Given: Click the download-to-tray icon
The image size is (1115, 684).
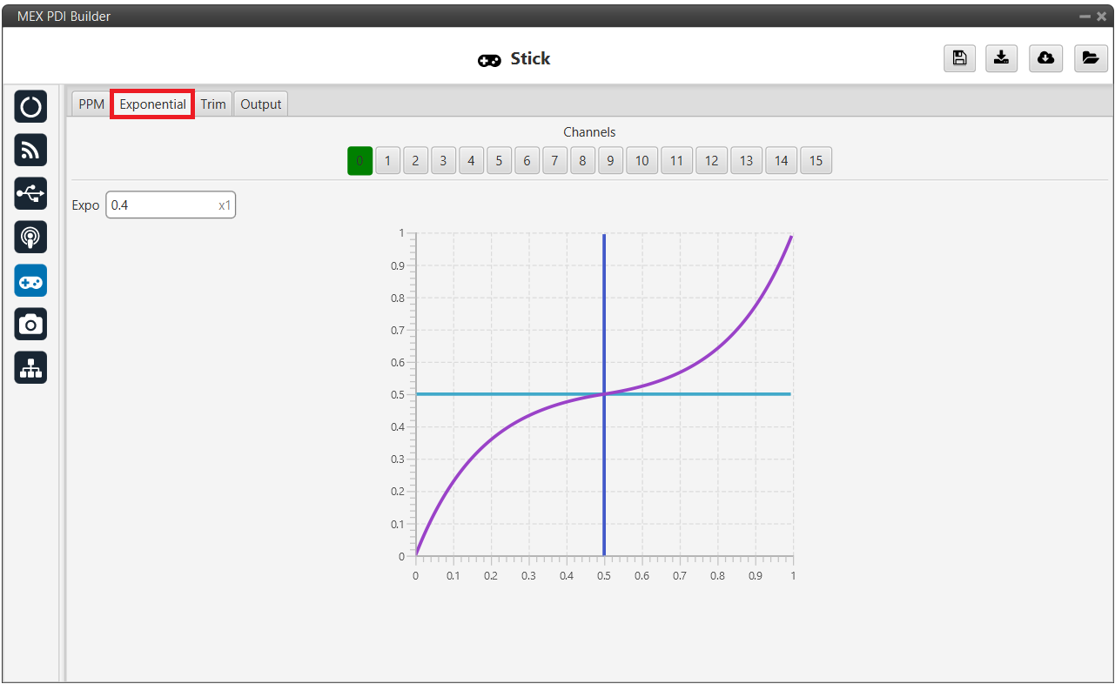Looking at the screenshot, I should [x=1002, y=58].
